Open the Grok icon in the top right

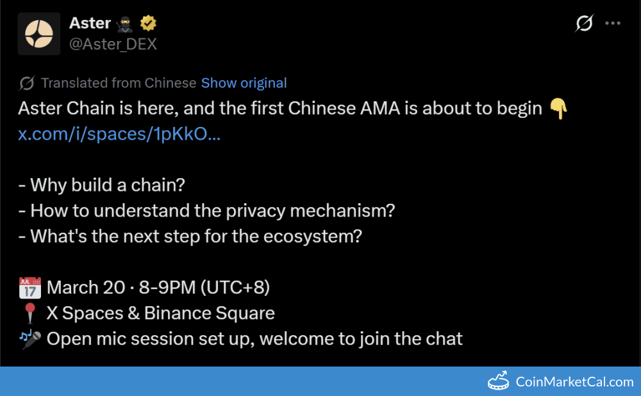pyautogui.click(x=584, y=24)
